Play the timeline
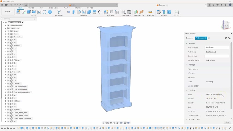The height and width of the screenshot is (131, 233). click(8, 128)
